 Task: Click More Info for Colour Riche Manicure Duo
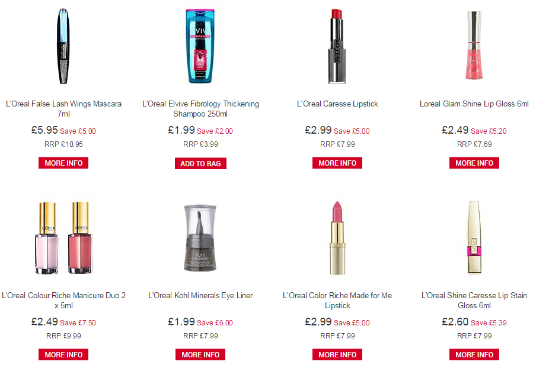click(63, 354)
